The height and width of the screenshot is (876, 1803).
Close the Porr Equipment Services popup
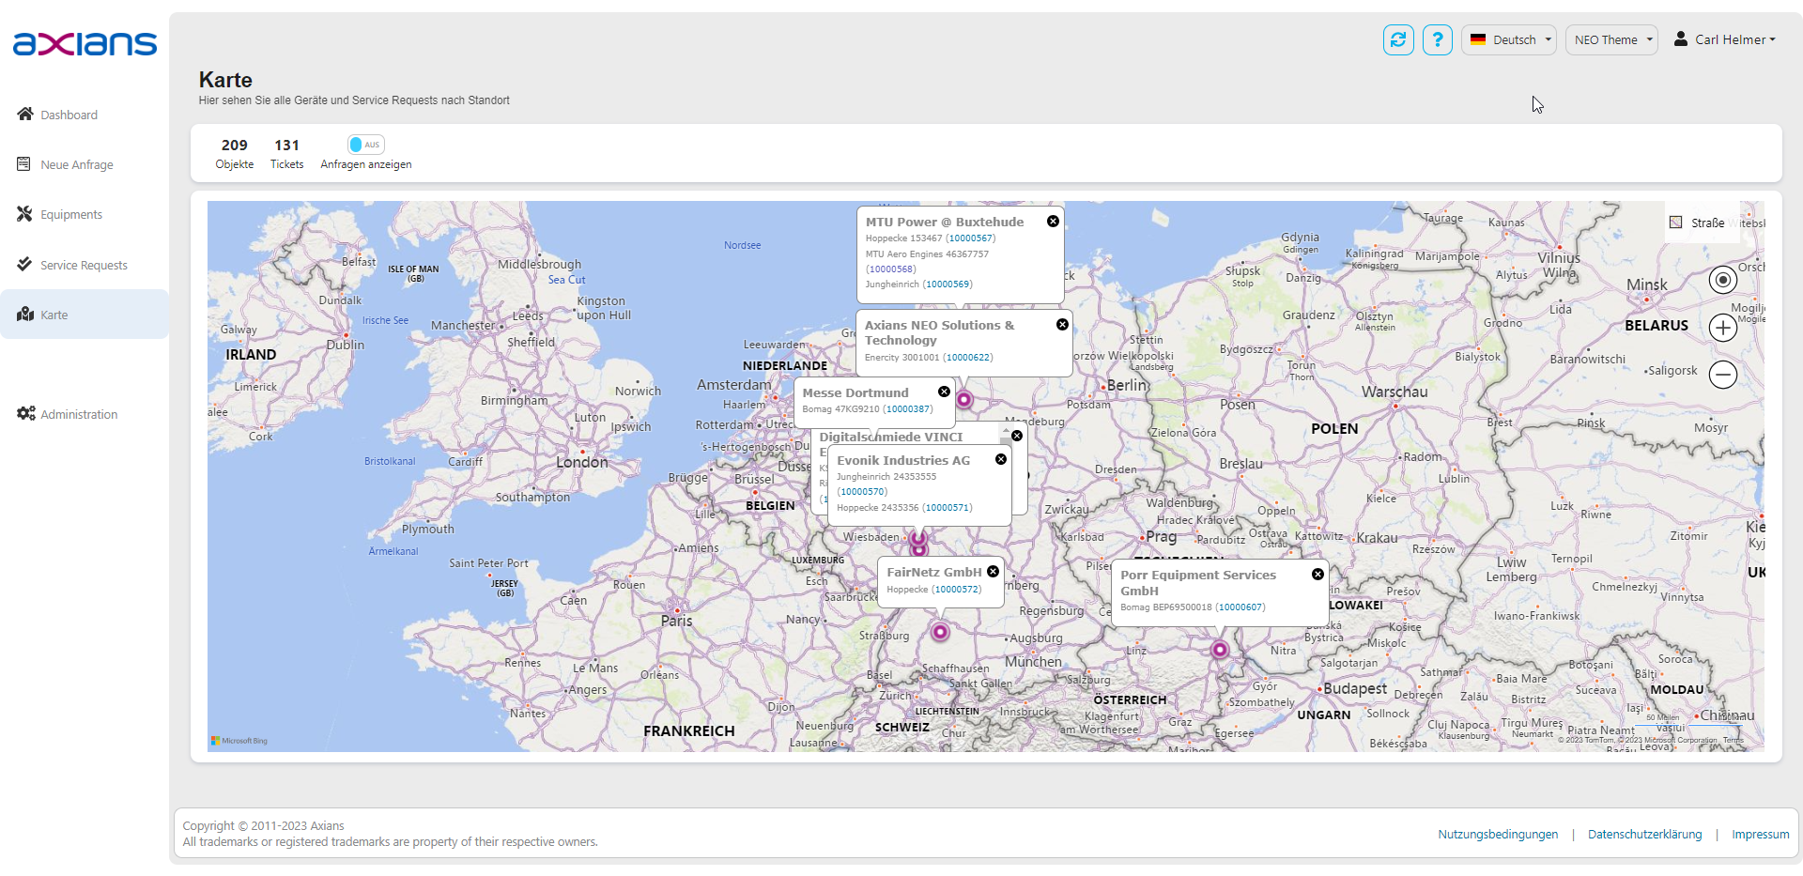1318,574
